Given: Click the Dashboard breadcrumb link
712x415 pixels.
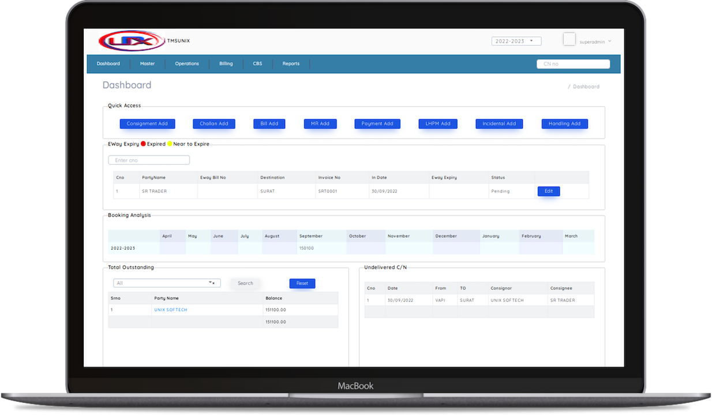Looking at the screenshot, I should (x=586, y=86).
